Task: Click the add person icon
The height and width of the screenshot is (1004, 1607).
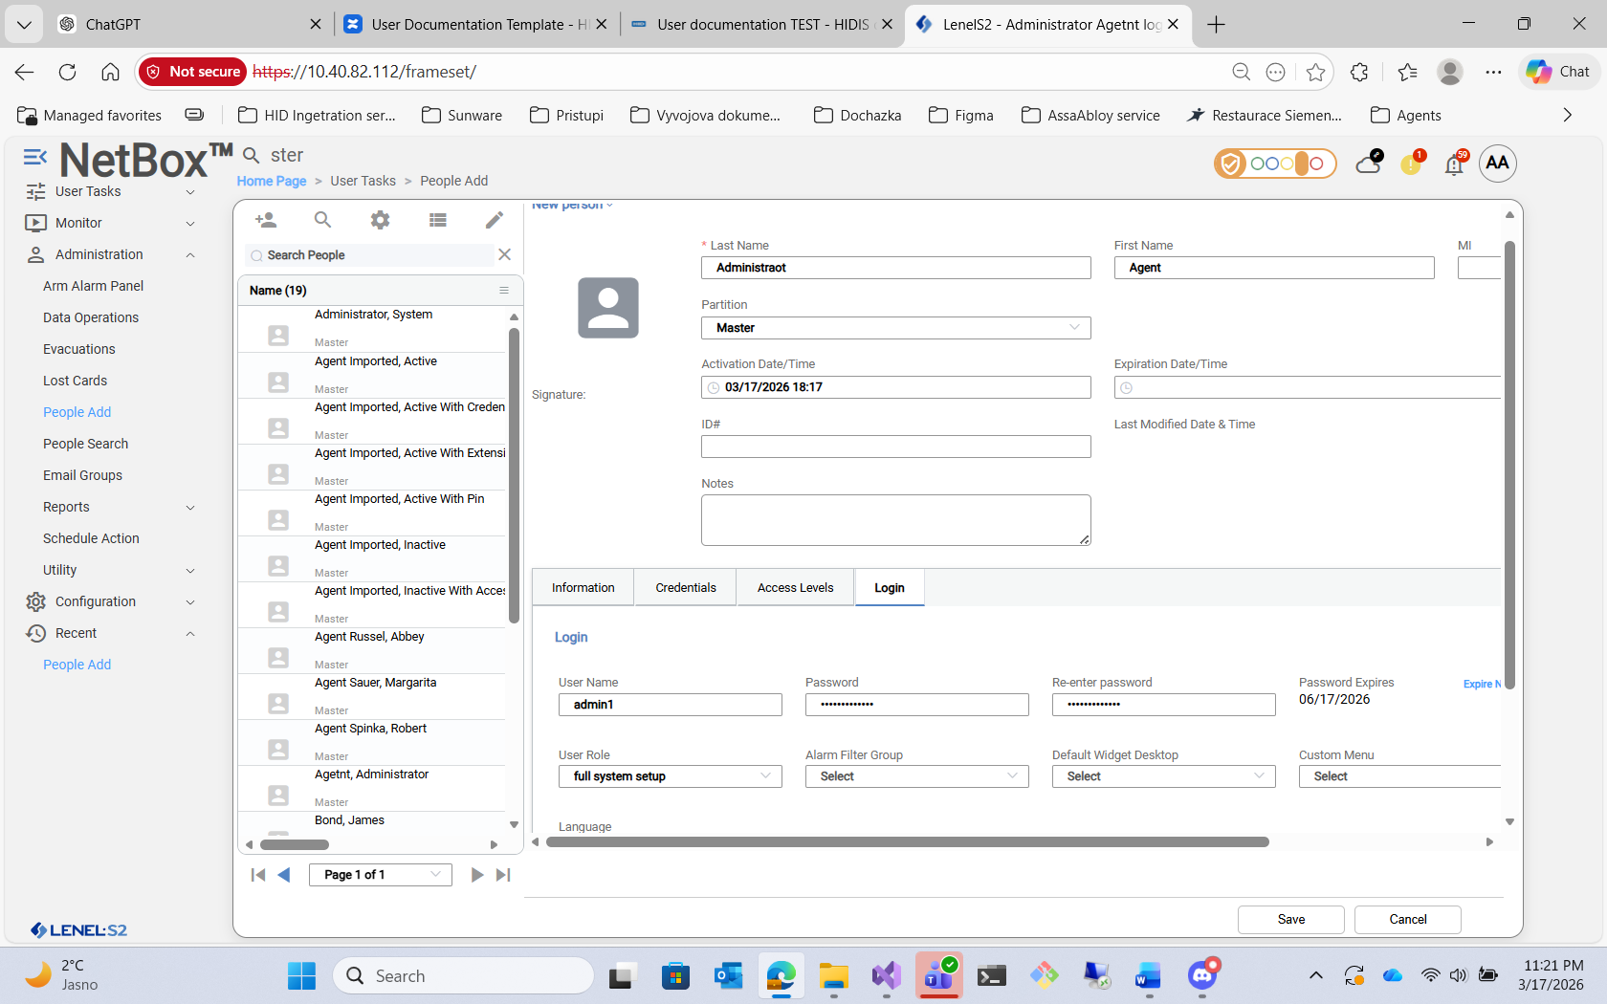Action: coord(266,220)
